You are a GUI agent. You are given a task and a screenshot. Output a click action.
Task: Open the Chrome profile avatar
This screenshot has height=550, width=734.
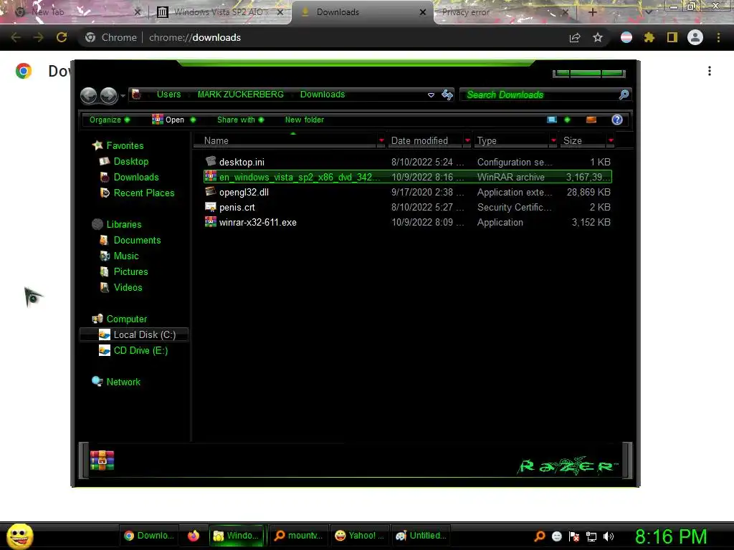(695, 37)
